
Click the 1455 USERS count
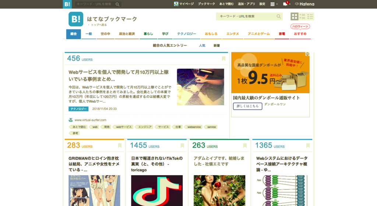(x=145, y=145)
